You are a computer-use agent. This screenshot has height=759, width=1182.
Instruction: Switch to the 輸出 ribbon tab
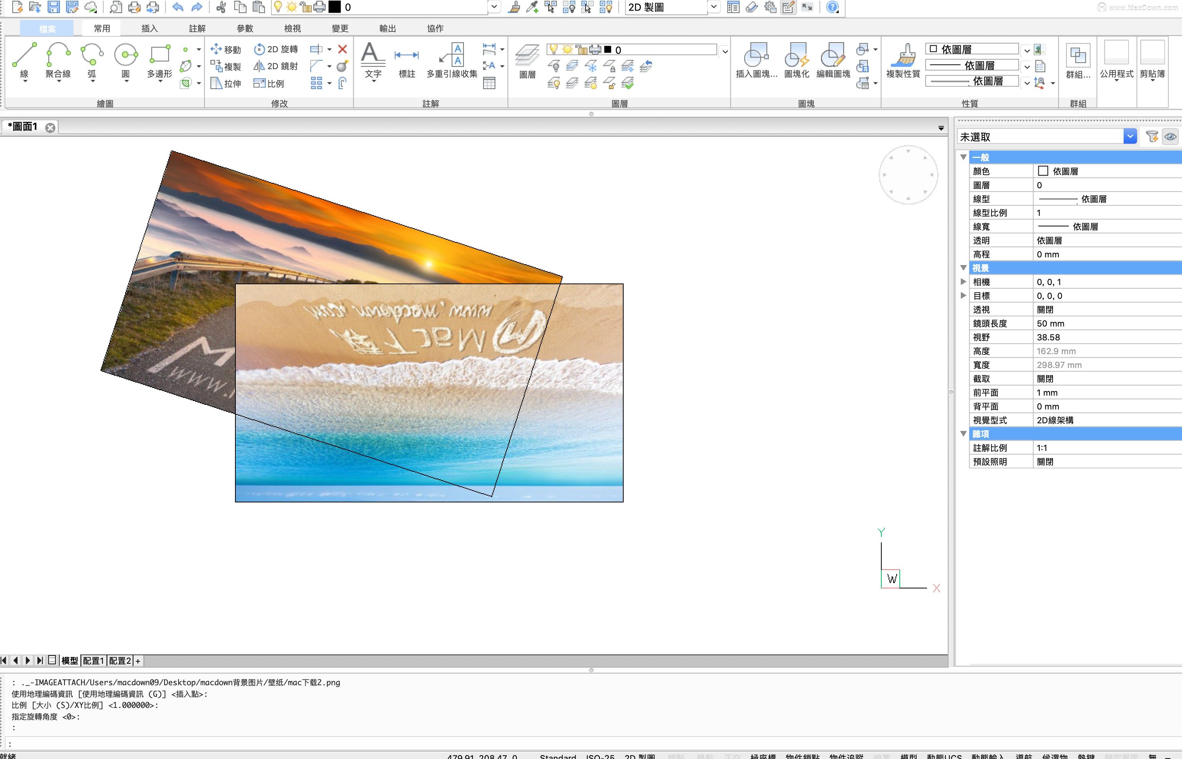[388, 28]
